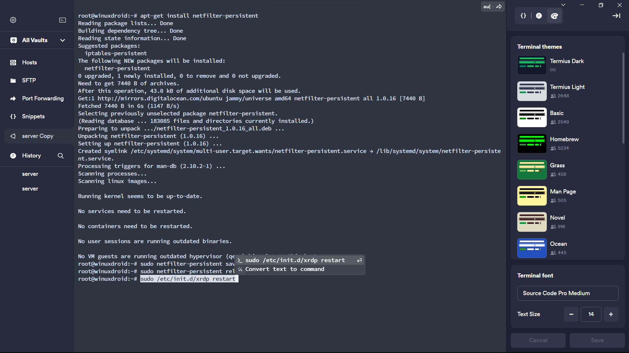
Task: Select the code block format icon
Action: (524, 16)
